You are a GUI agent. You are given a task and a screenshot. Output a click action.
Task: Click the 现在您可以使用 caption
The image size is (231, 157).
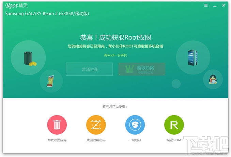click(x=115, y=107)
